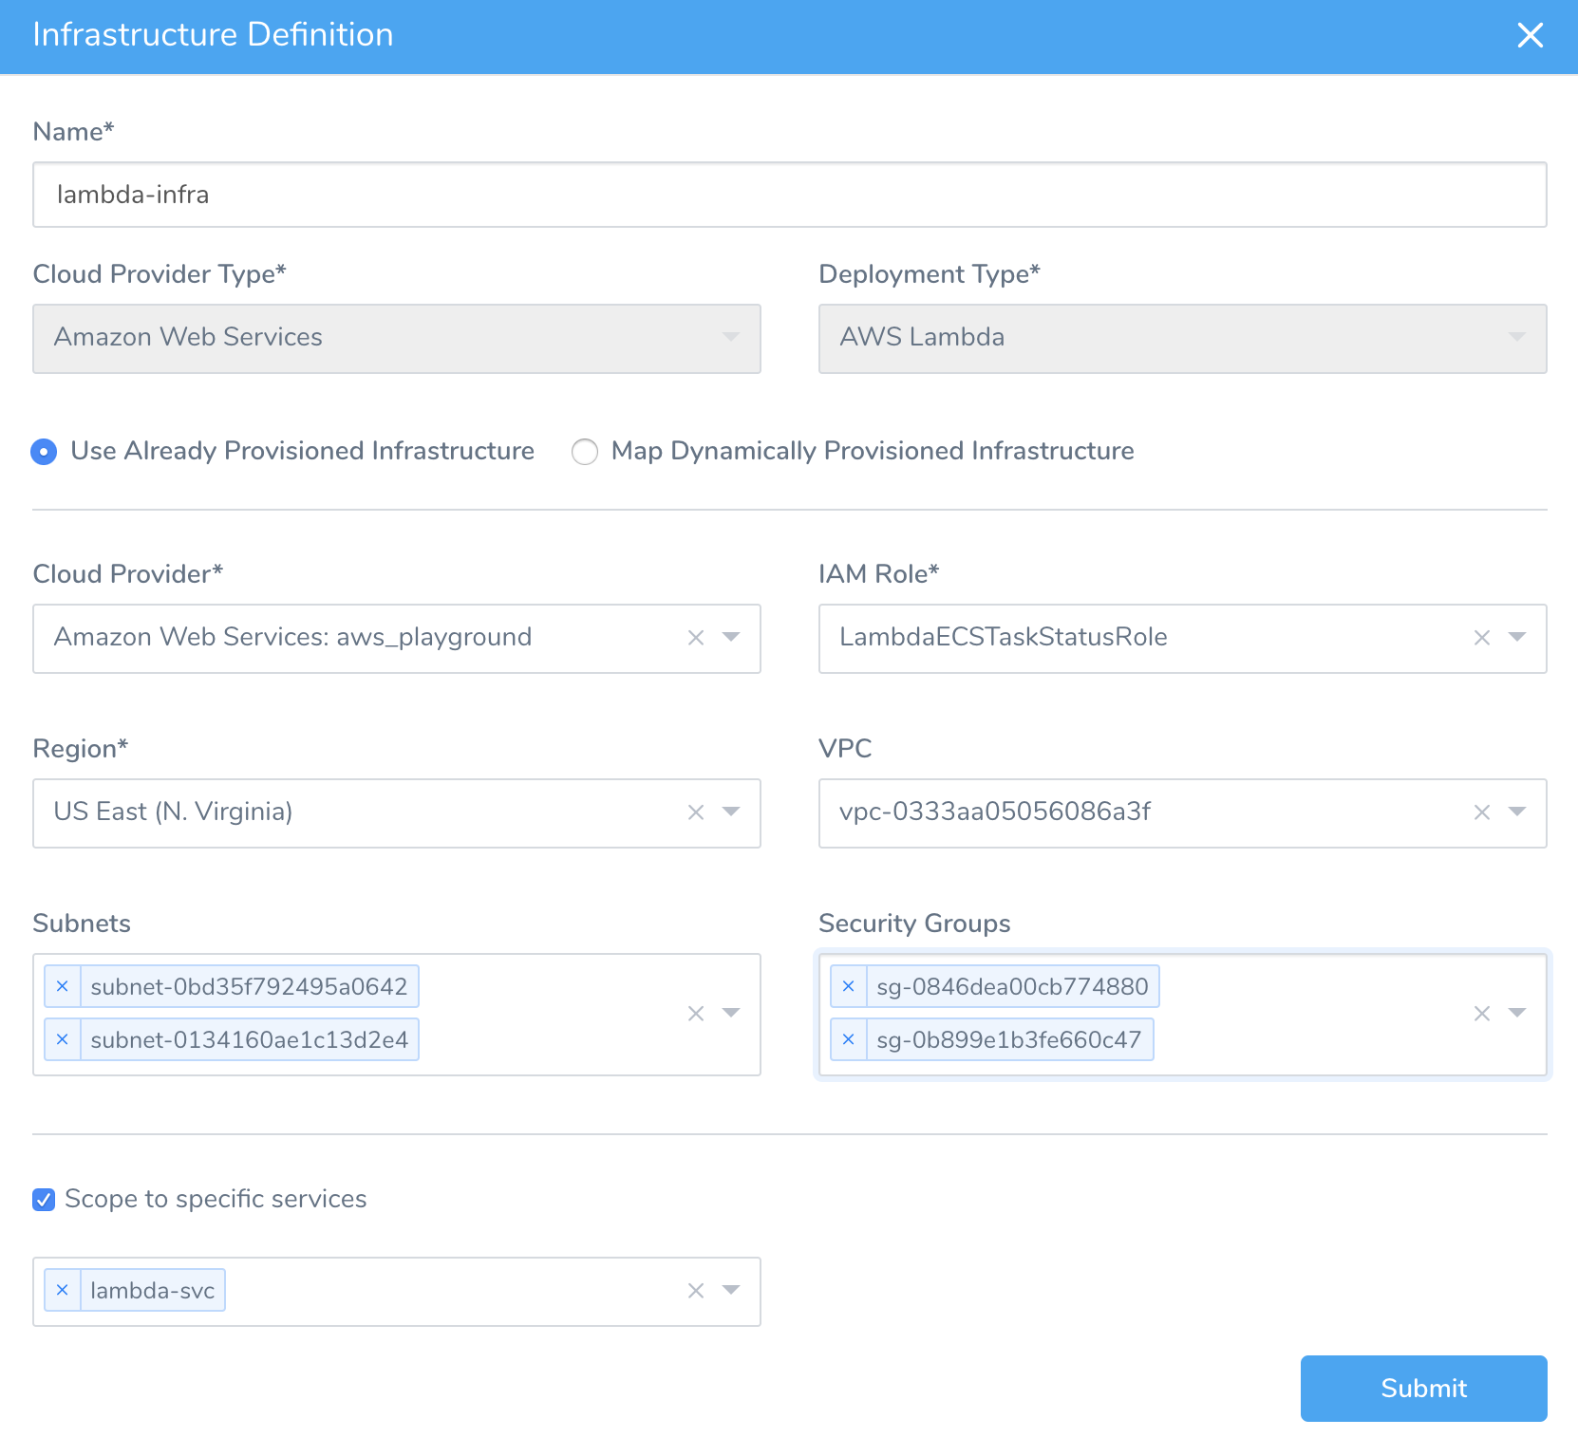The height and width of the screenshot is (1456, 1578).
Task: Click Amazon Web Services: aws_playground value
Action: tap(292, 637)
